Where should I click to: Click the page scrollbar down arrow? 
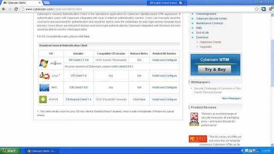272,145
